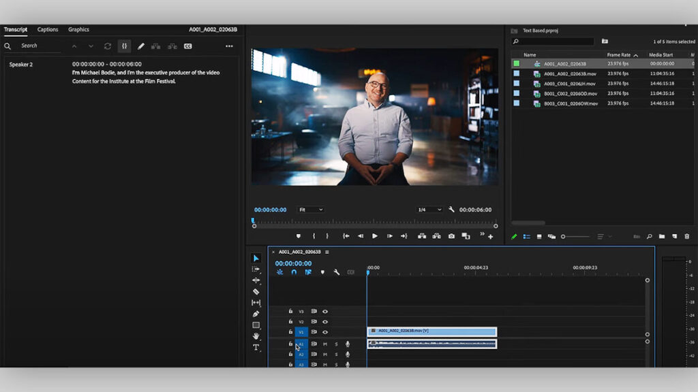The image size is (698, 392).
Task: Switch Project panel to List View
Action: click(x=527, y=237)
